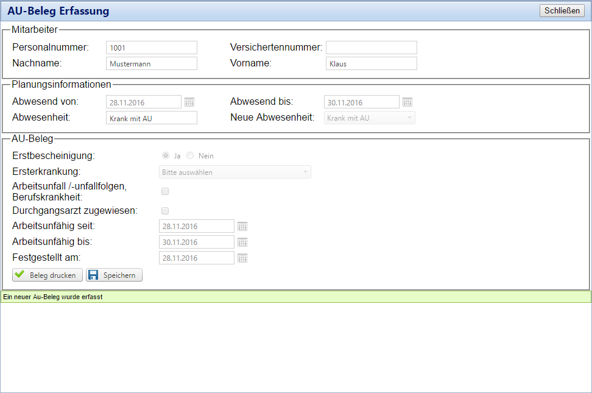Select the Nachname input field

[x=152, y=63]
